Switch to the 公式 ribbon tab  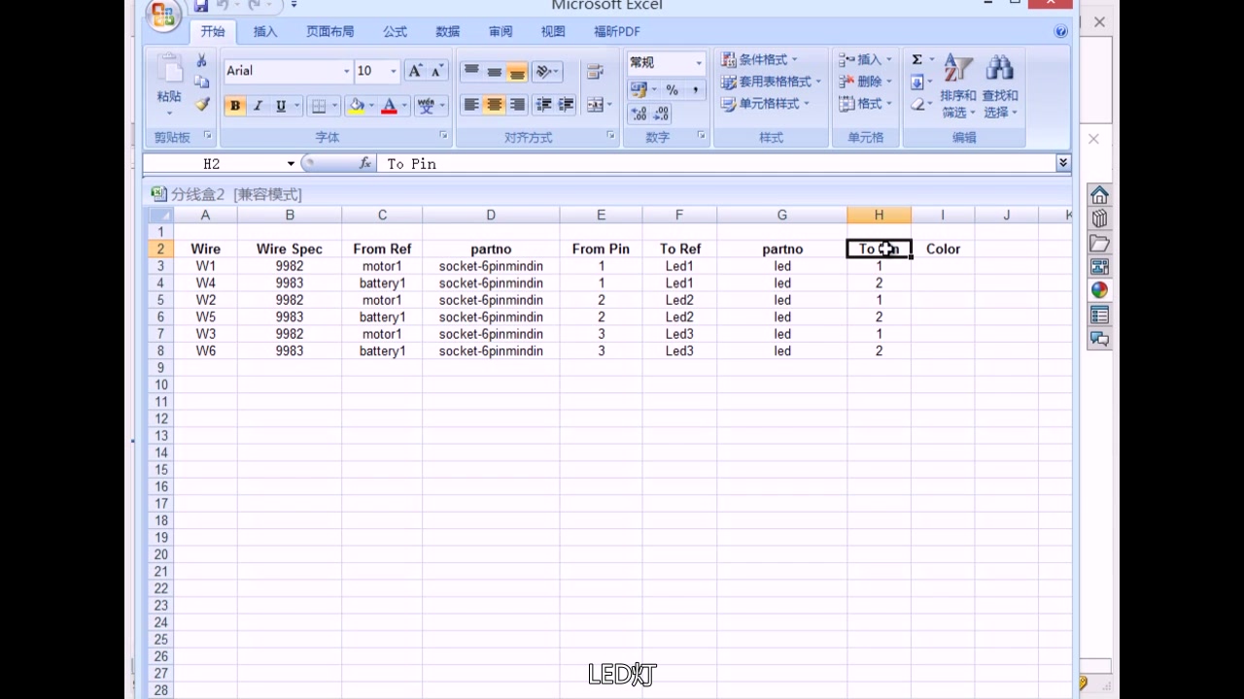pyautogui.click(x=396, y=31)
